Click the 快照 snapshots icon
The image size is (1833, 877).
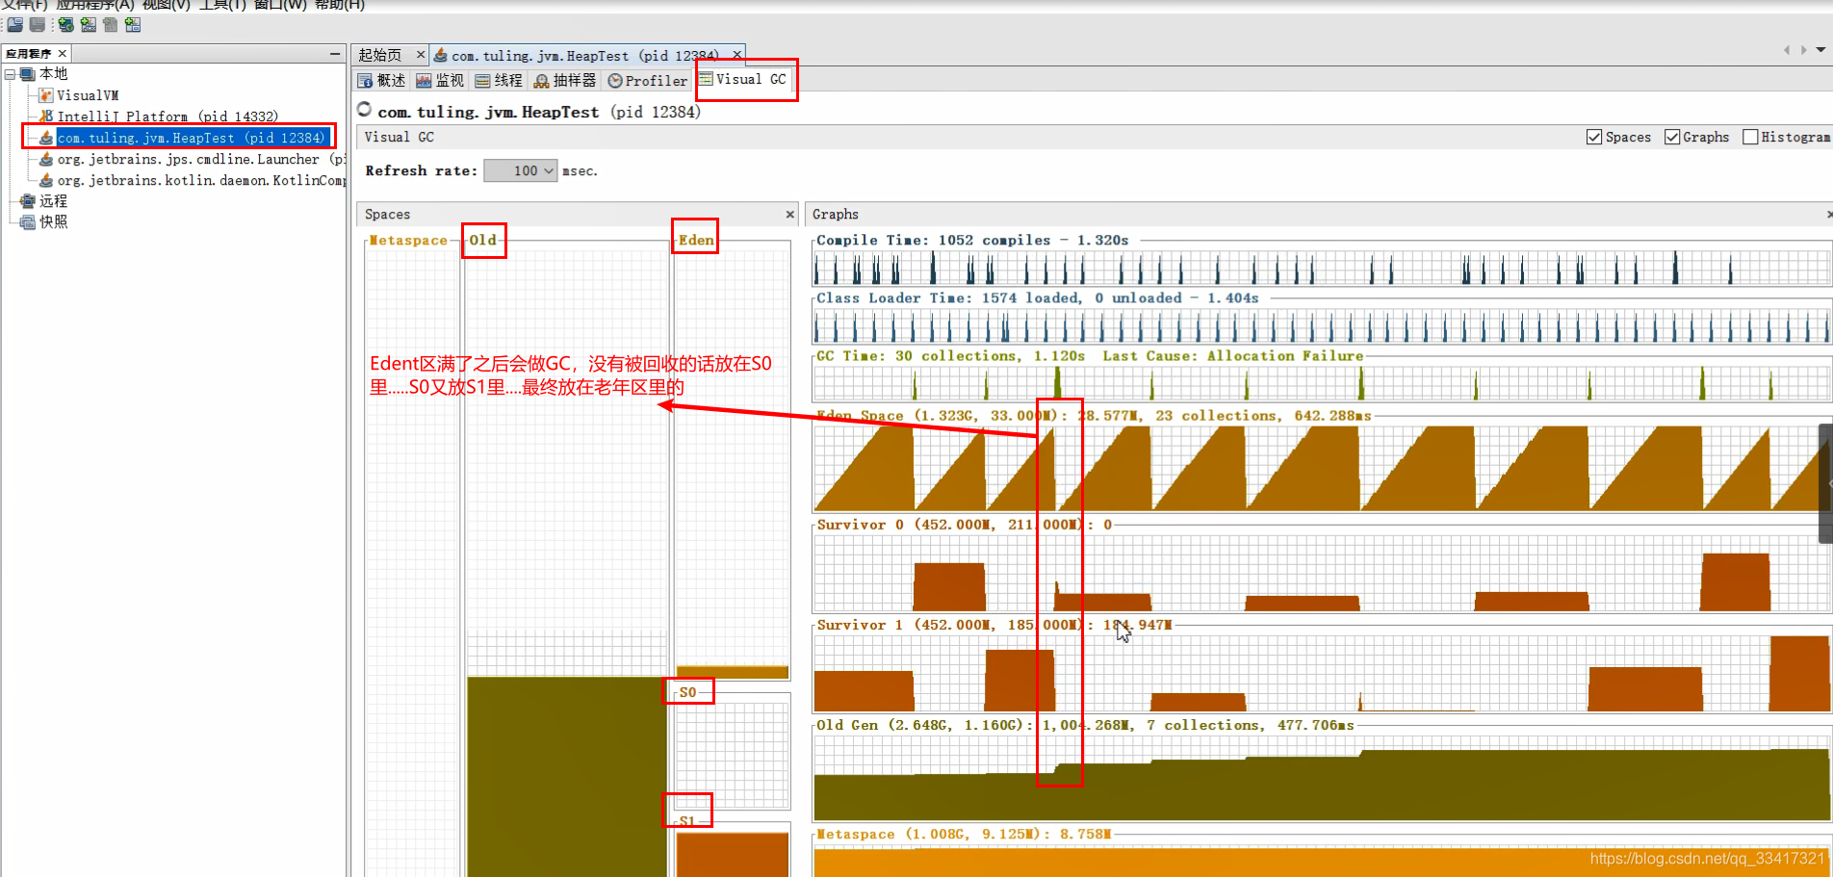[x=28, y=222]
